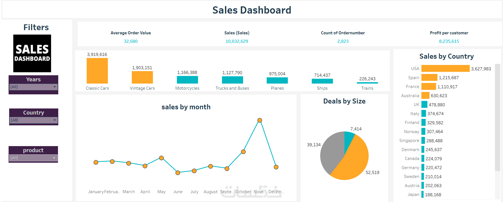Open the Years filter dropdown
Image resolution: width=503 pixels, height=202 pixels.
pos(34,87)
